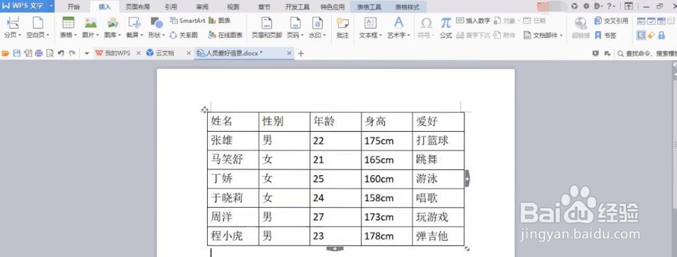The image size is (677, 257).
Task: Insert a 图表 chart
Action: point(220,21)
